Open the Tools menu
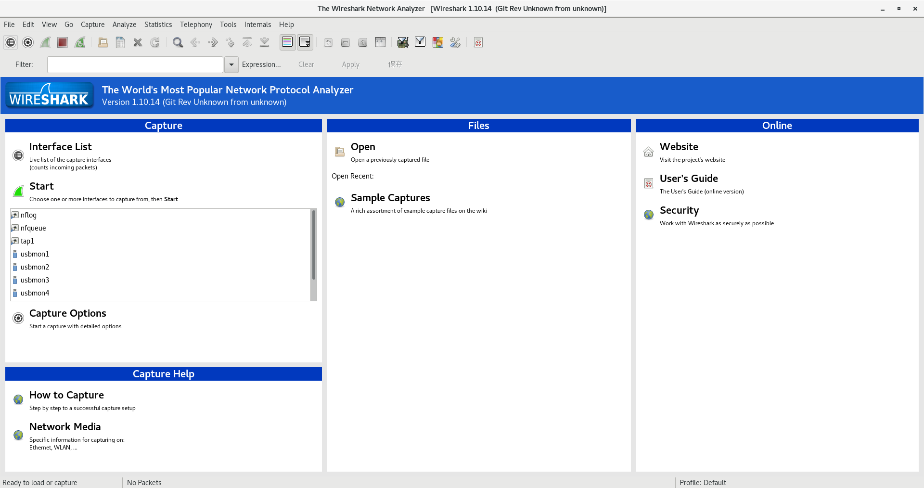 point(228,25)
